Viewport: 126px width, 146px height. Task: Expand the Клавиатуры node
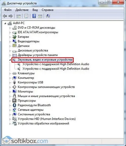[x=10, y=74]
